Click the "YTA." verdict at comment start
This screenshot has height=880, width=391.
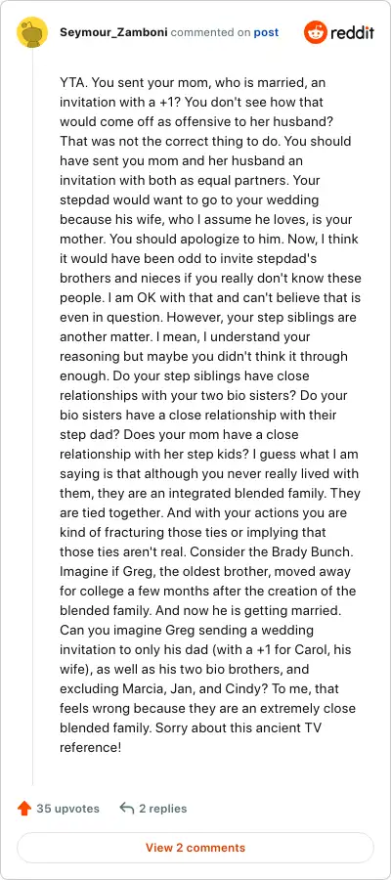pyautogui.click(x=73, y=83)
